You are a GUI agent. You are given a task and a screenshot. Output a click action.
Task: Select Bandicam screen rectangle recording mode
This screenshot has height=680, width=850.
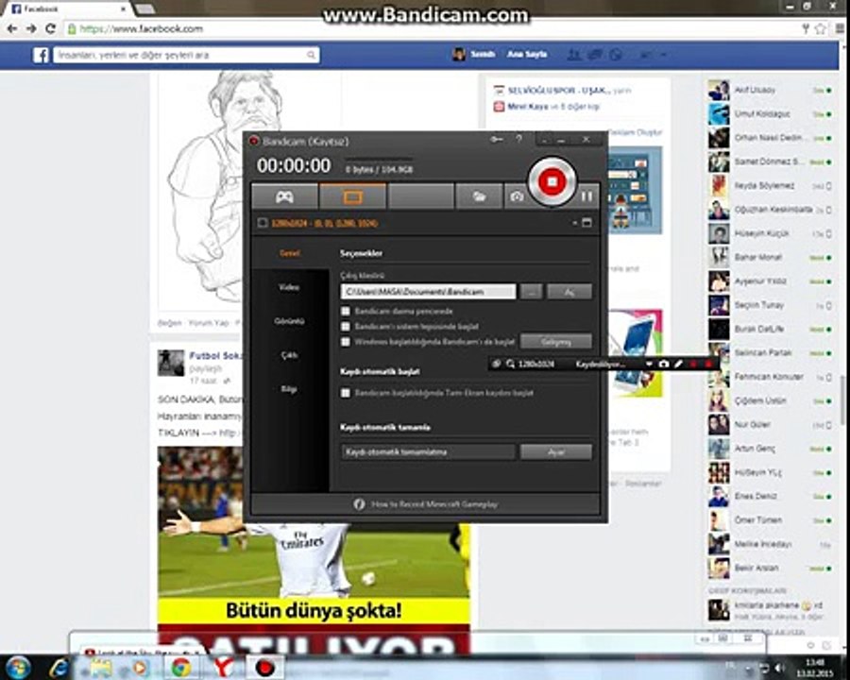[x=353, y=196]
